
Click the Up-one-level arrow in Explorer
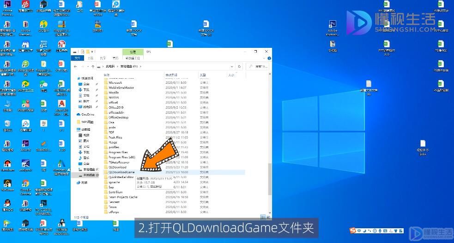tap(93, 66)
